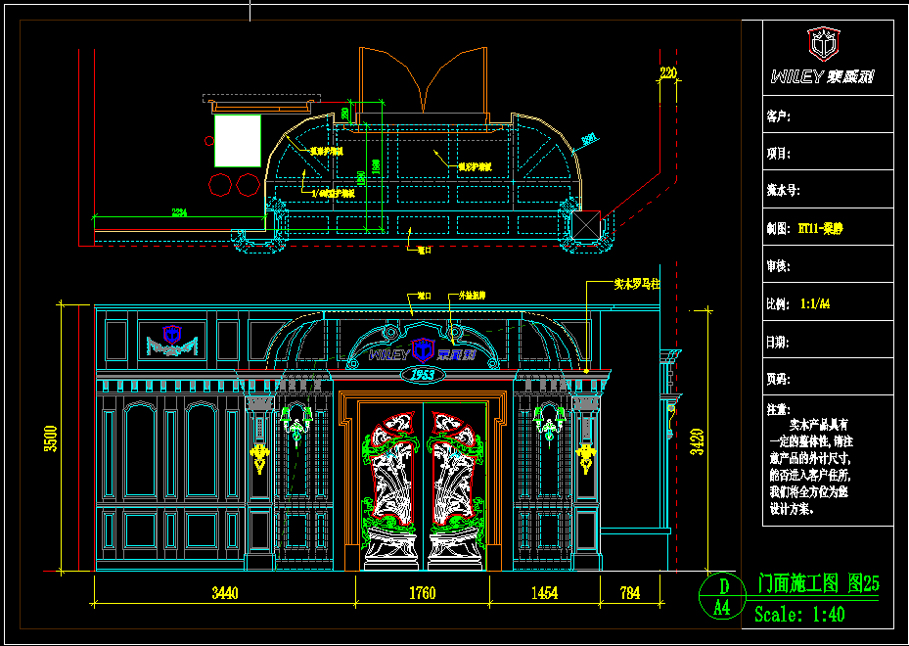Screen dimensions: 909x646
Task: Click the WILEY shield logo in title block
Action: pos(824,44)
